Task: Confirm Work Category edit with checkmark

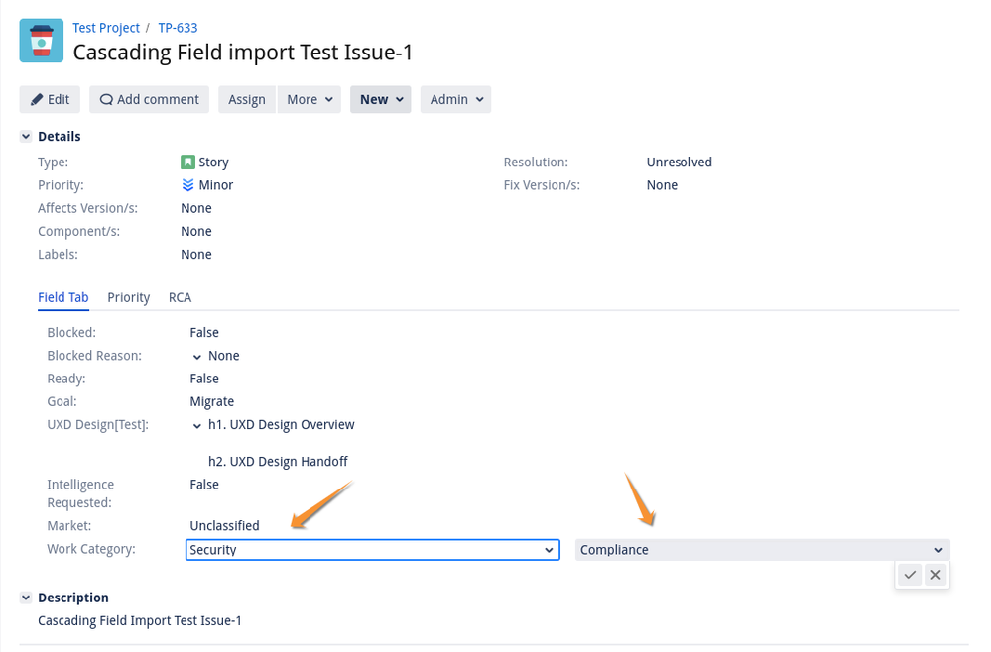Action: [x=910, y=575]
